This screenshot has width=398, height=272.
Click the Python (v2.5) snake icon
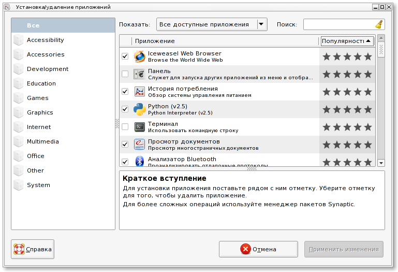pyautogui.click(x=139, y=109)
